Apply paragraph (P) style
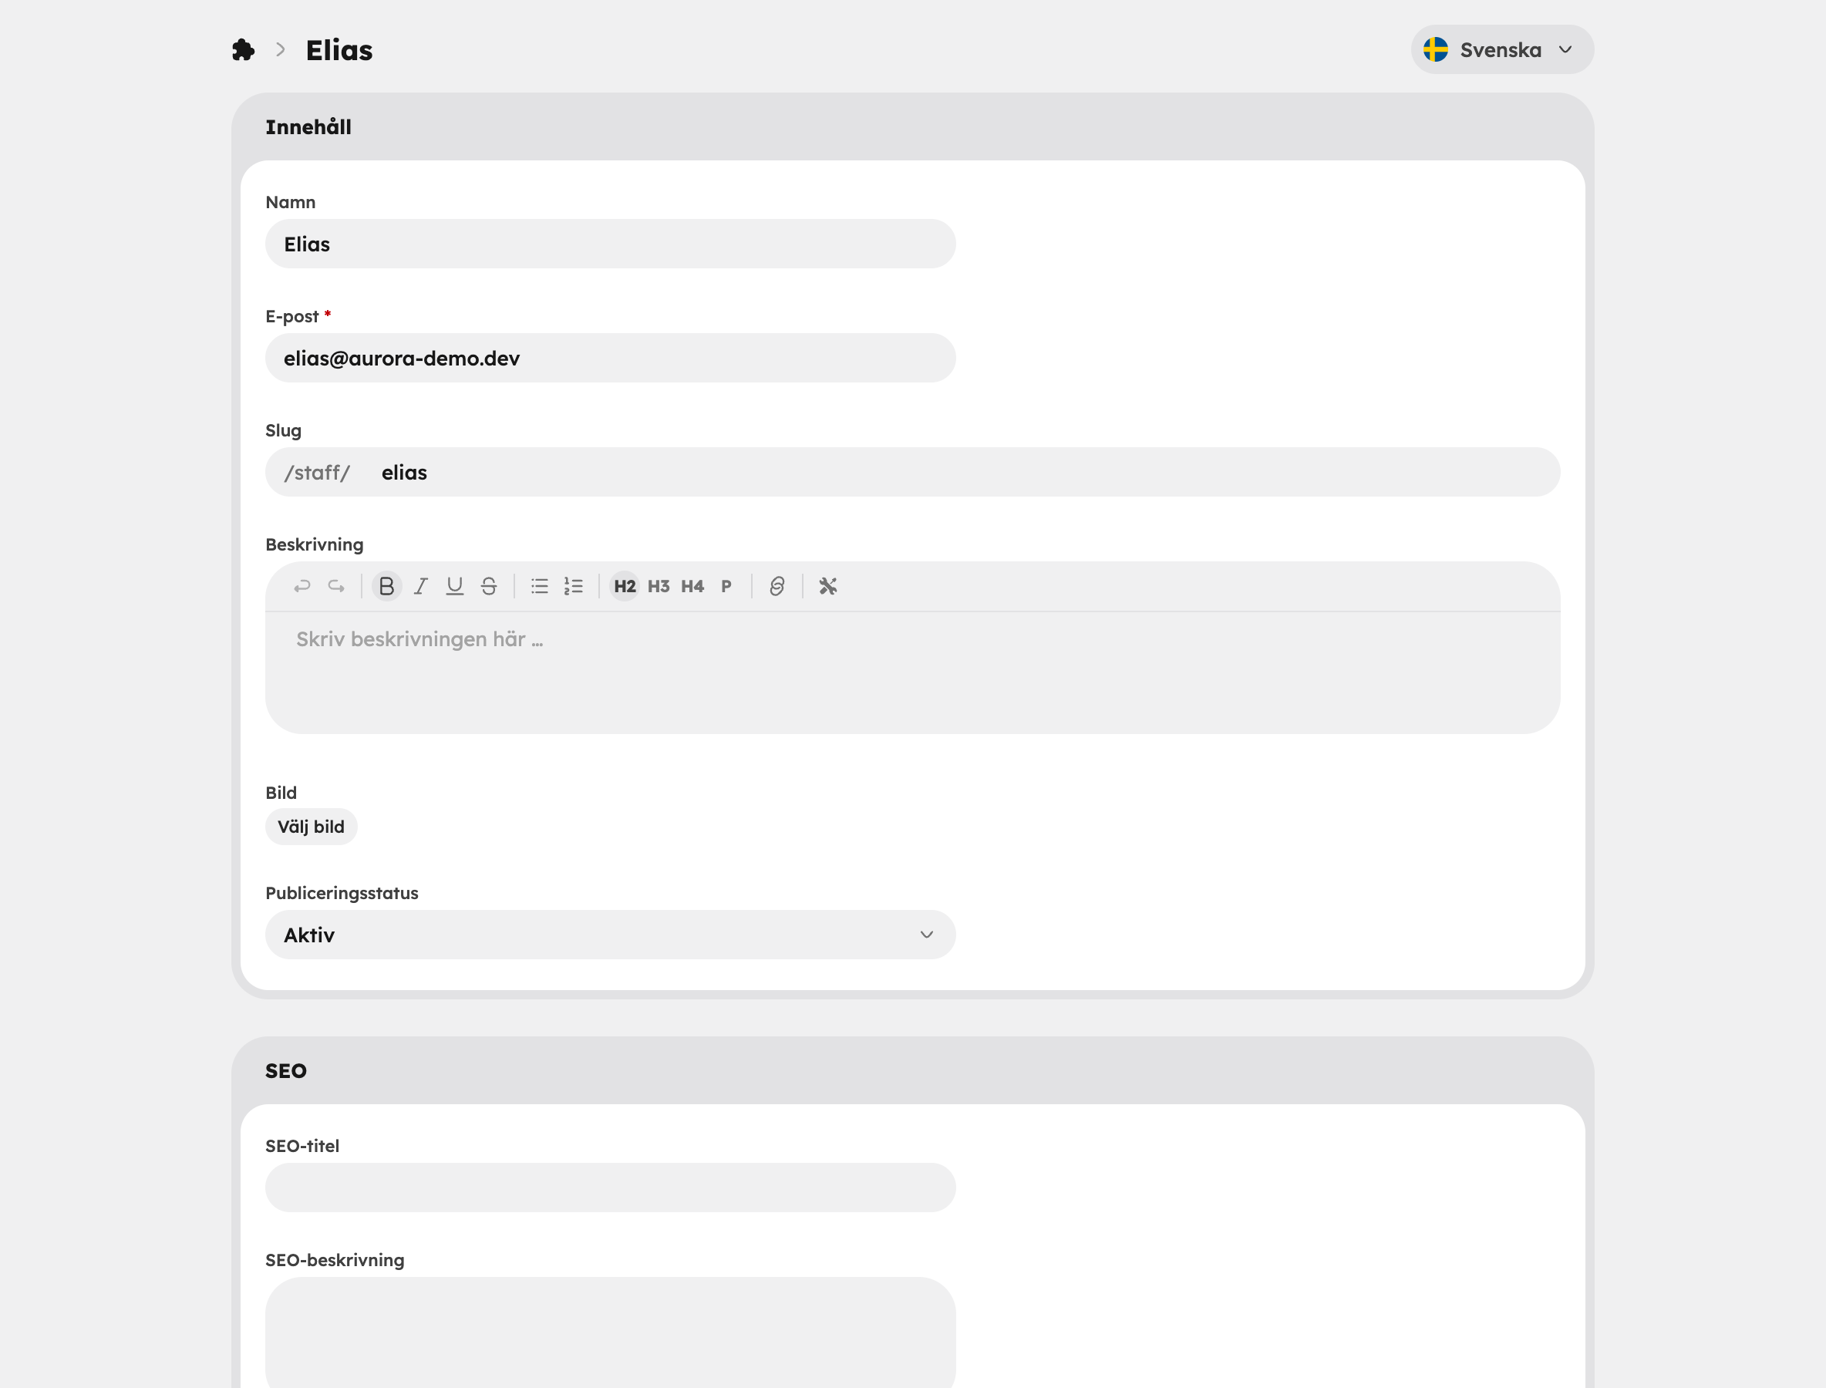Viewport: 1826px width, 1388px height. 726,586
